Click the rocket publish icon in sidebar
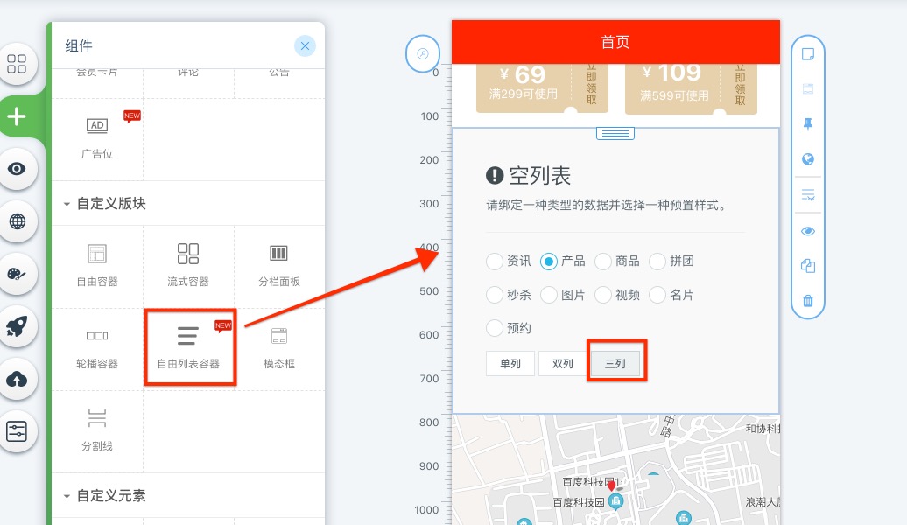This screenshot has width=907, height=525. tap(18, 326)
